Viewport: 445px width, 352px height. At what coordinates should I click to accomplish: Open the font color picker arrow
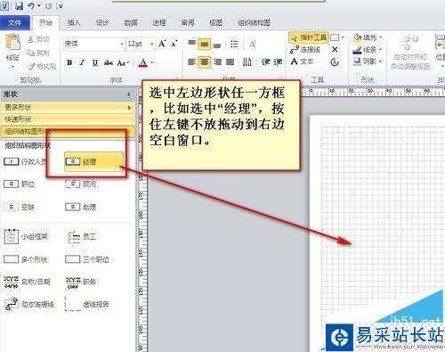coord(152,62)
